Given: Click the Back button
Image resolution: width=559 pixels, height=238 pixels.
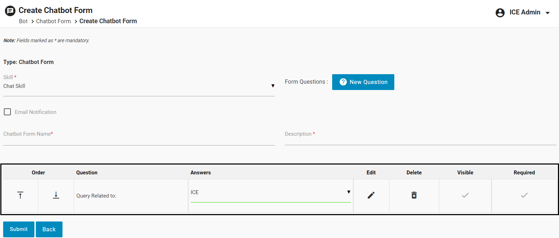Looking at the screenshot, I should [49, 229].
